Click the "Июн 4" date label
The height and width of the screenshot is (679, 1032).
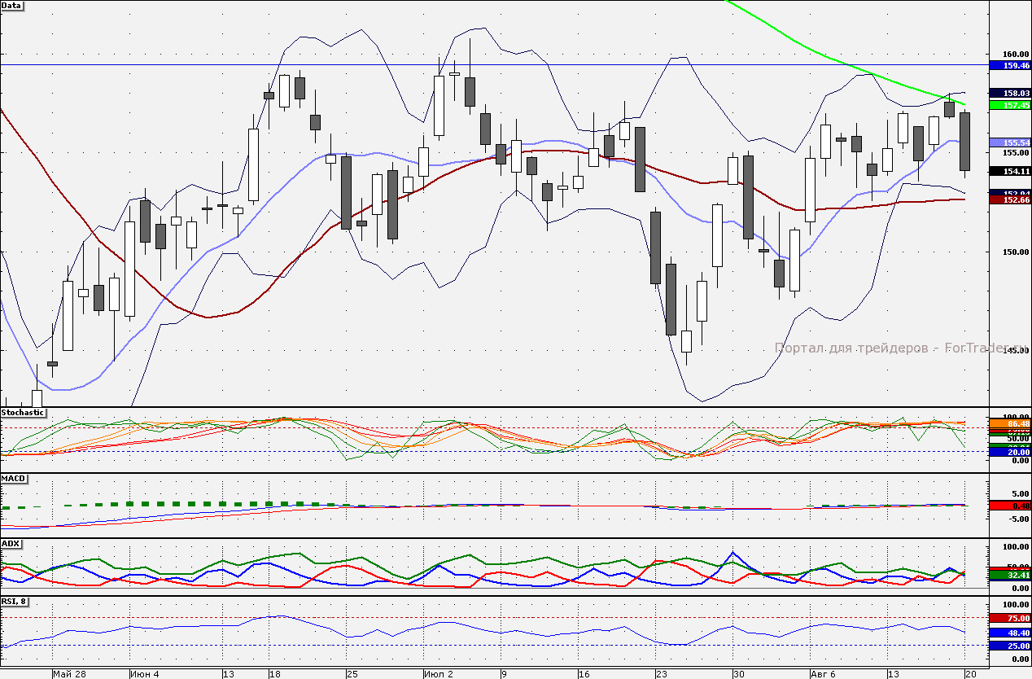pos(146,674)
